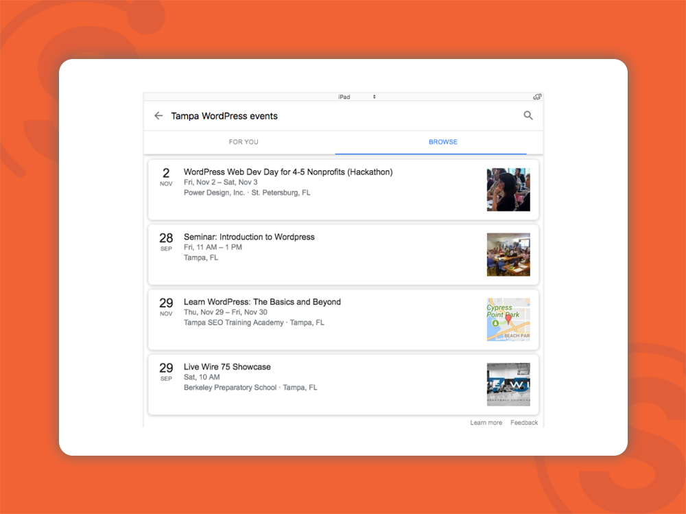Click Tampa SEO Training Academy location text
Image resolution: width=686 pixels, height=514 pixels.
pyautogui.click(x=233, y=323)
